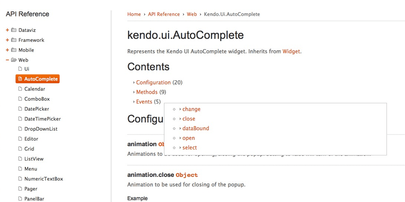Expand the Mobile node plus sign
Viewport: 405px width, 202px height.
(7, 50)
